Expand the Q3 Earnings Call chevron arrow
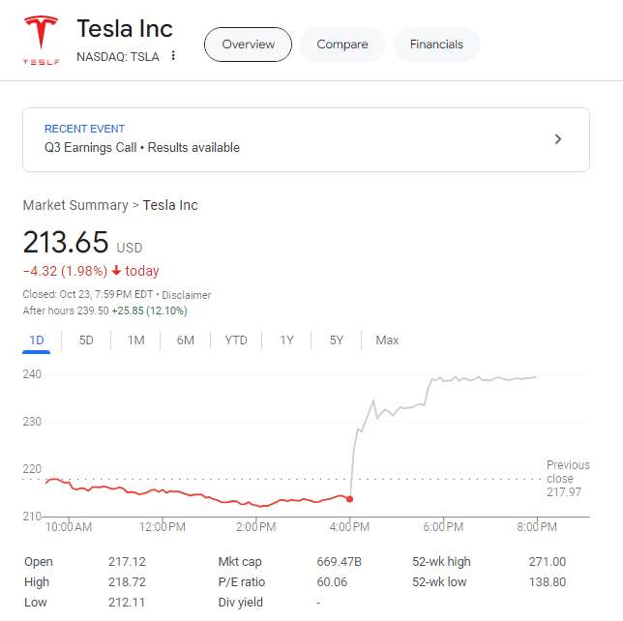 pyautogui.click(x=557, y=139)
